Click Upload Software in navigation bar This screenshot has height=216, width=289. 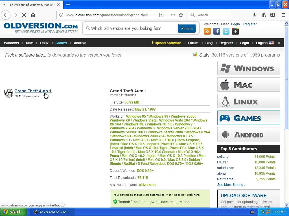(x=166, y=43)
